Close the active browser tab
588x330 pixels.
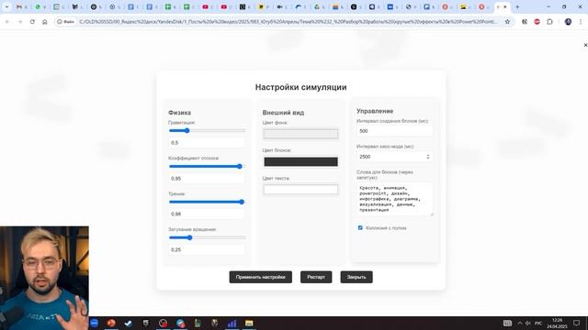(505, 6)
